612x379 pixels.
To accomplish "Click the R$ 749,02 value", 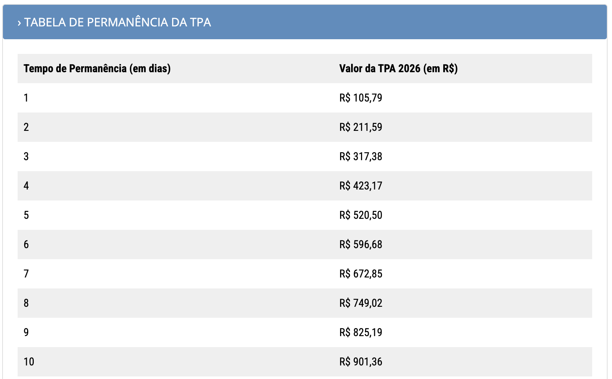I will (x=361, y=303).
